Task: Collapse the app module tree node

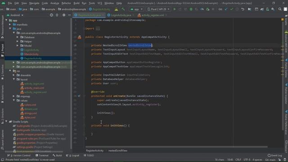Action: 6,20
